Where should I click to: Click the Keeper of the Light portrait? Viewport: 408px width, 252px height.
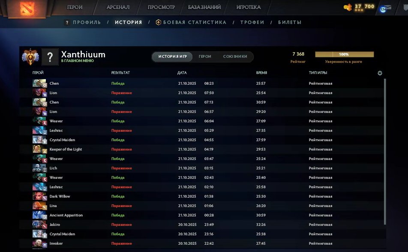39,149
